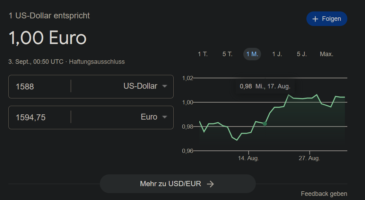
Task: Show the 1 J. chart range
Action: click(x=277, y=54)
